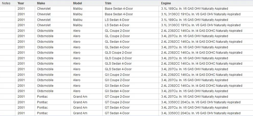Select 2.4L engine cell for GX Sedan 4-Door

(202, 85)
